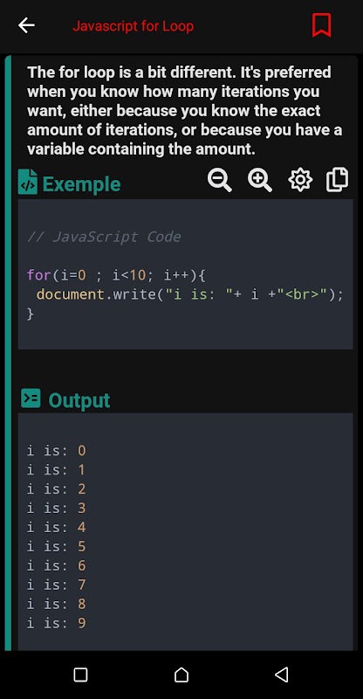Viewport: 363px width, 699px height.
Task: Tap the Javascript for Loop title
Action: [x=134, y=26]
